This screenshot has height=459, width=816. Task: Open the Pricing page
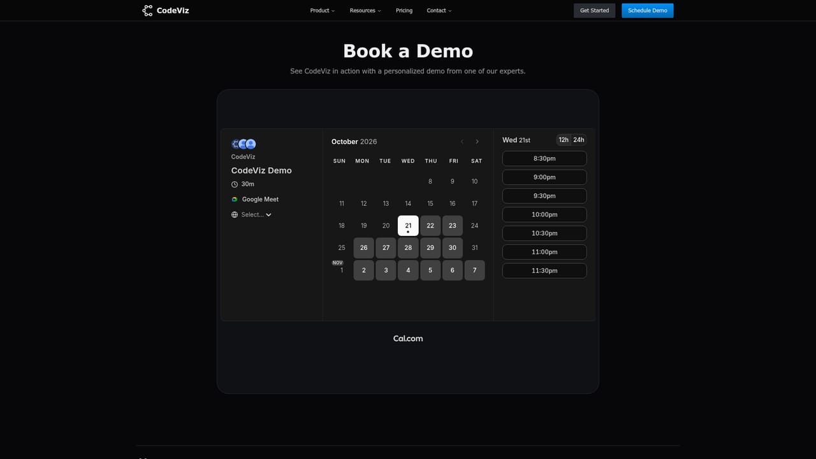point(404,10)
